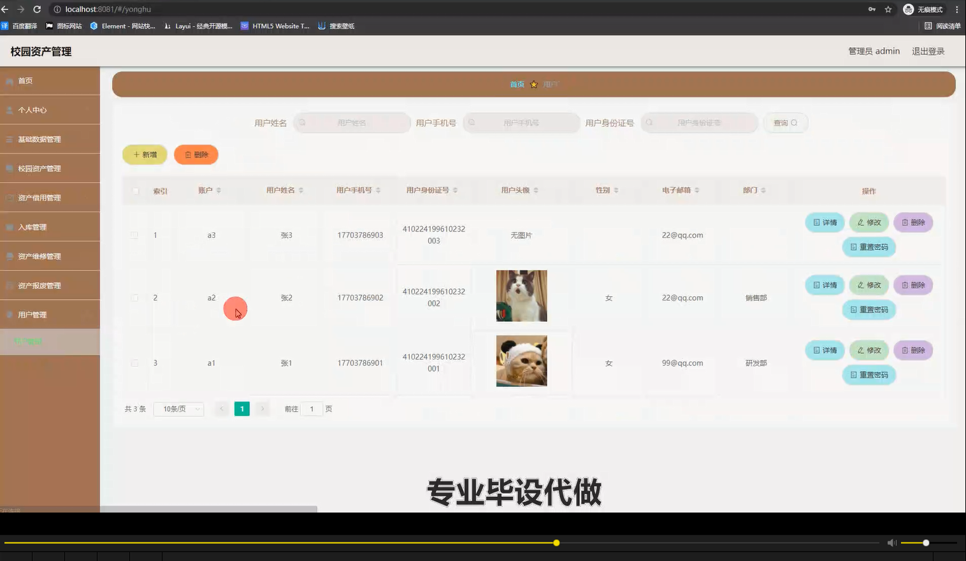Toggle the select-all checkbox in the table header
Screen dimensions: 966x561
[x=134, y=190]
